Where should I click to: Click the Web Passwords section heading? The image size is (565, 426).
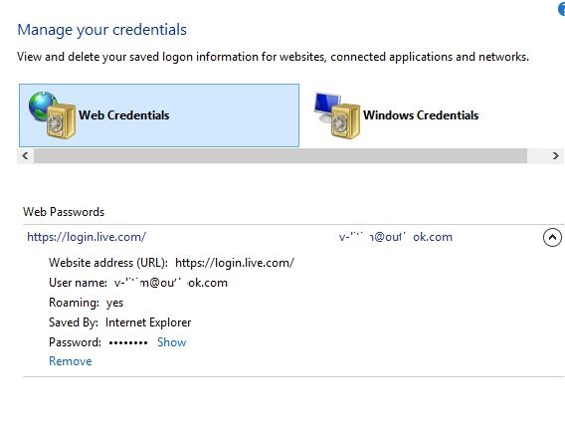(x=64, y=212)
